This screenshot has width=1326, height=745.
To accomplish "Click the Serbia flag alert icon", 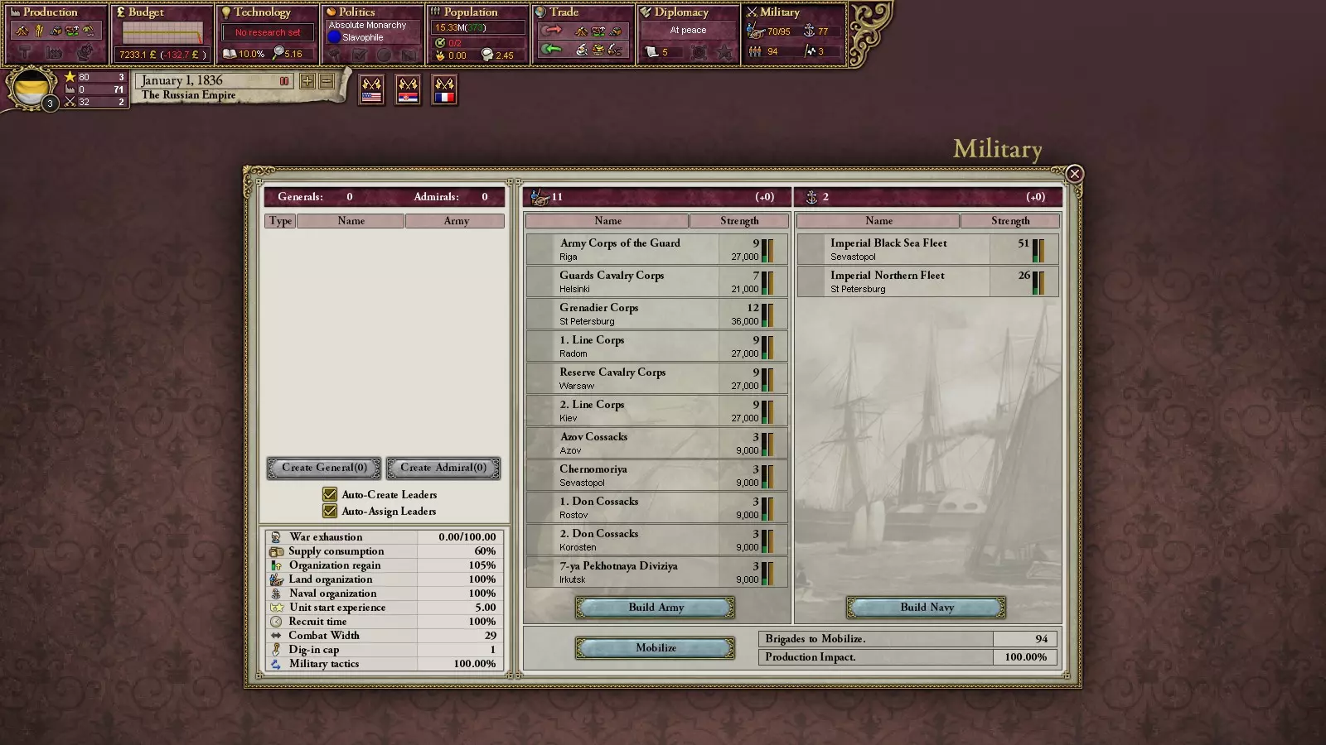I will 408,89.
